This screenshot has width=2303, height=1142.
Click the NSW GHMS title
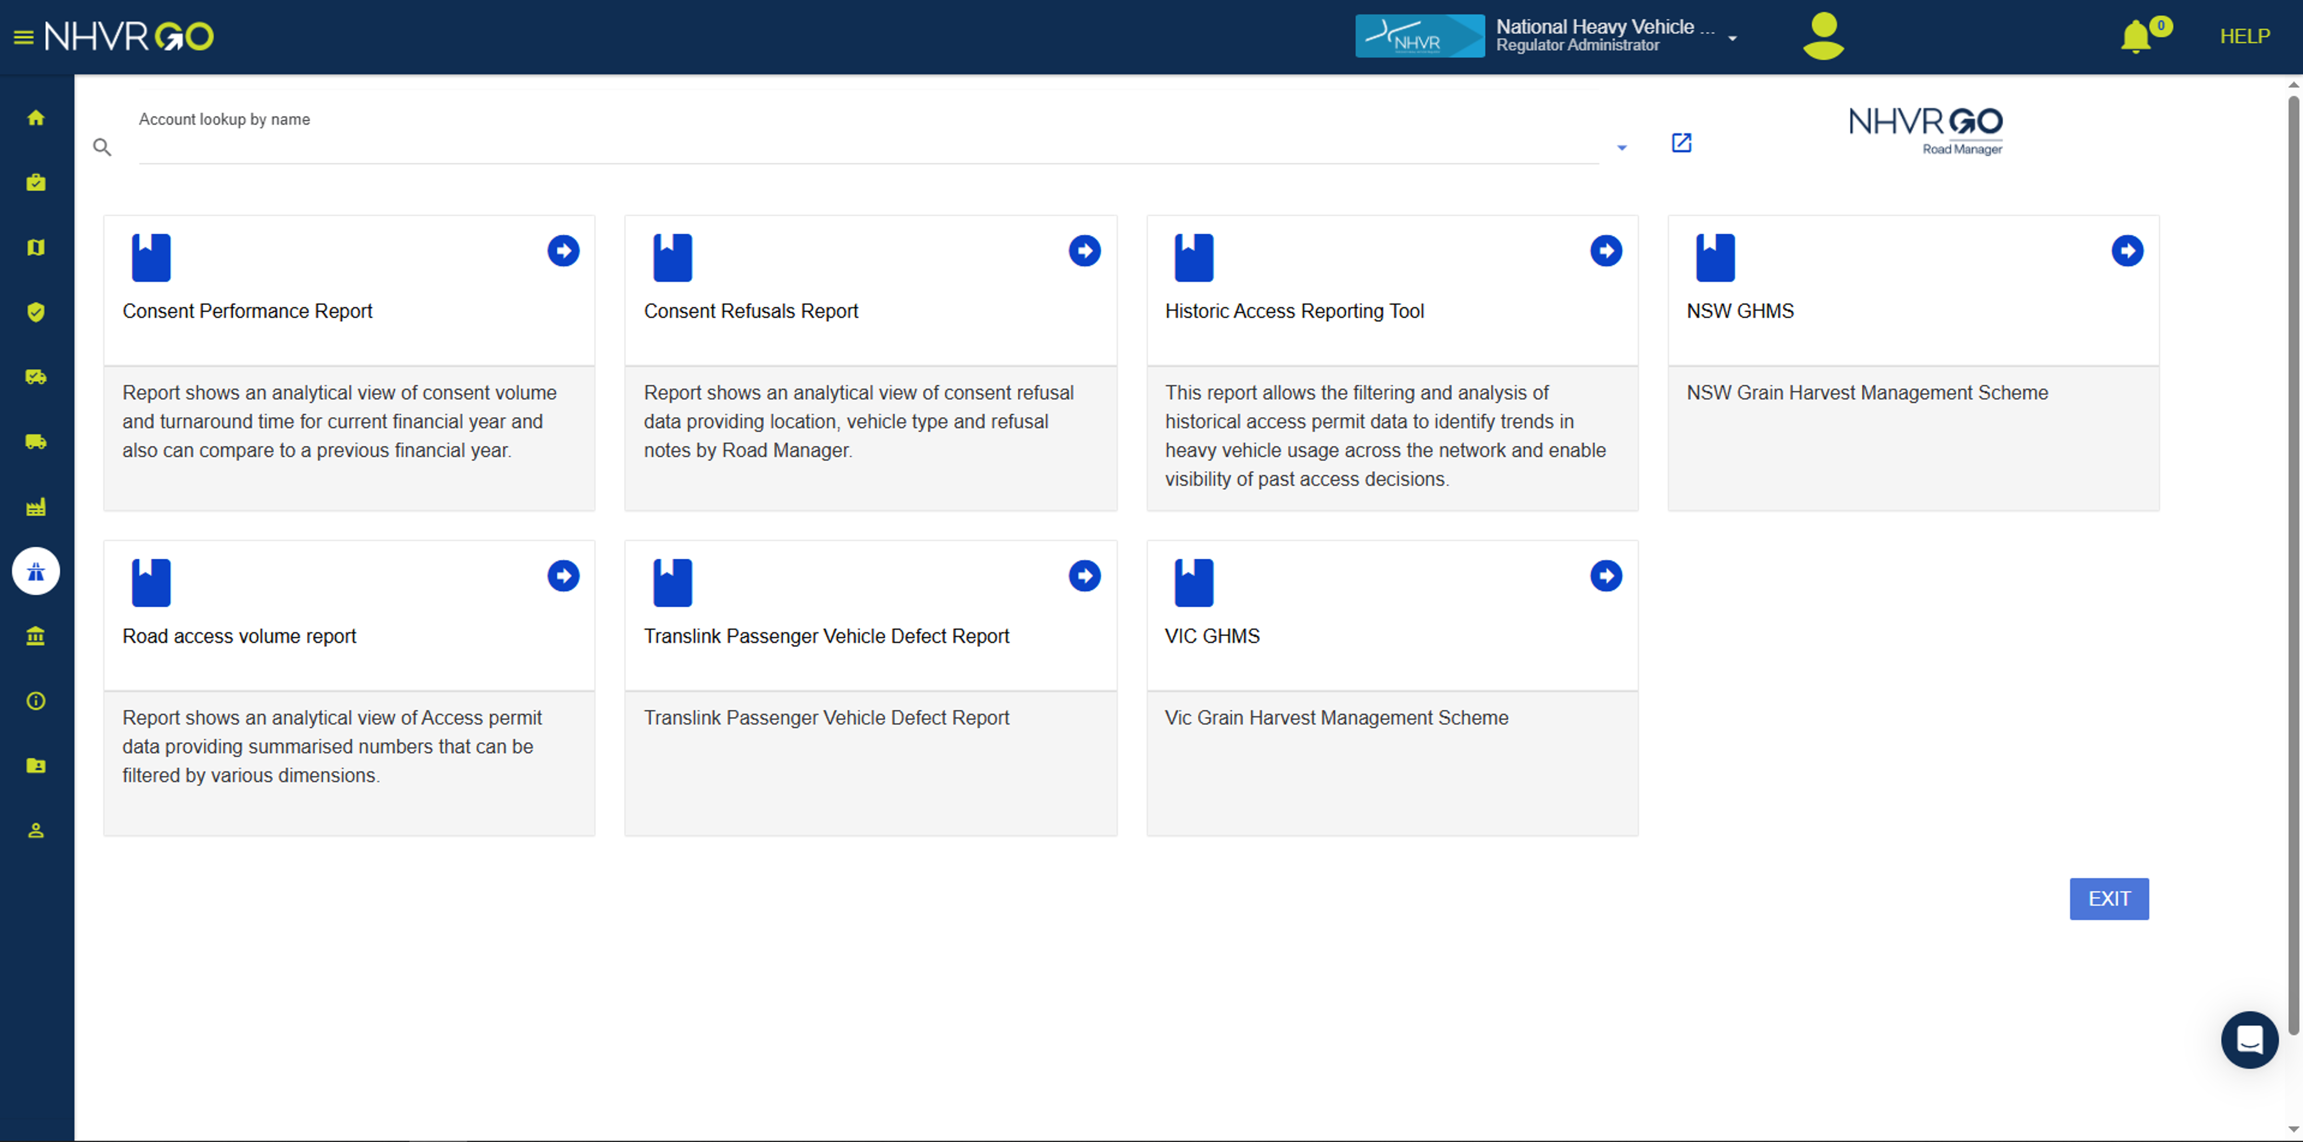pos(1740,311)
